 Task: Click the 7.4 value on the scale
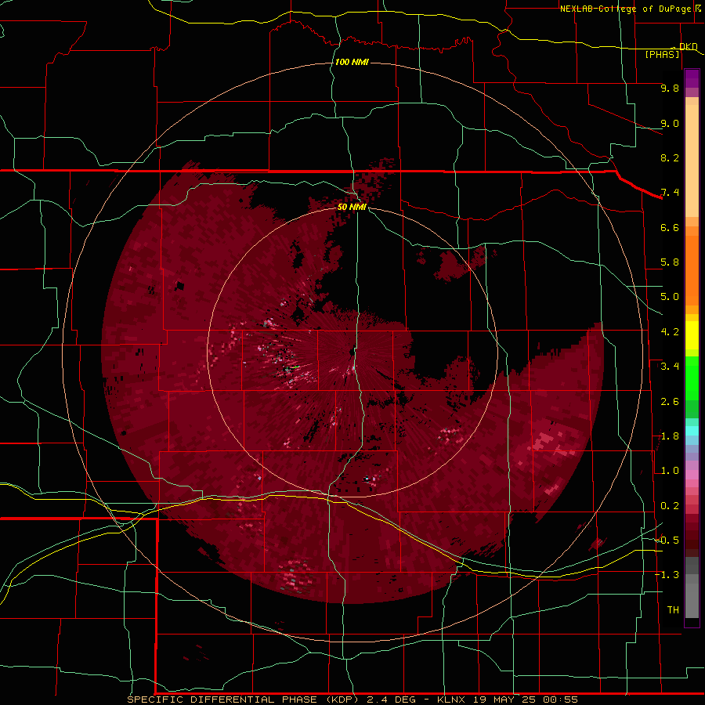tap(670, 193)
